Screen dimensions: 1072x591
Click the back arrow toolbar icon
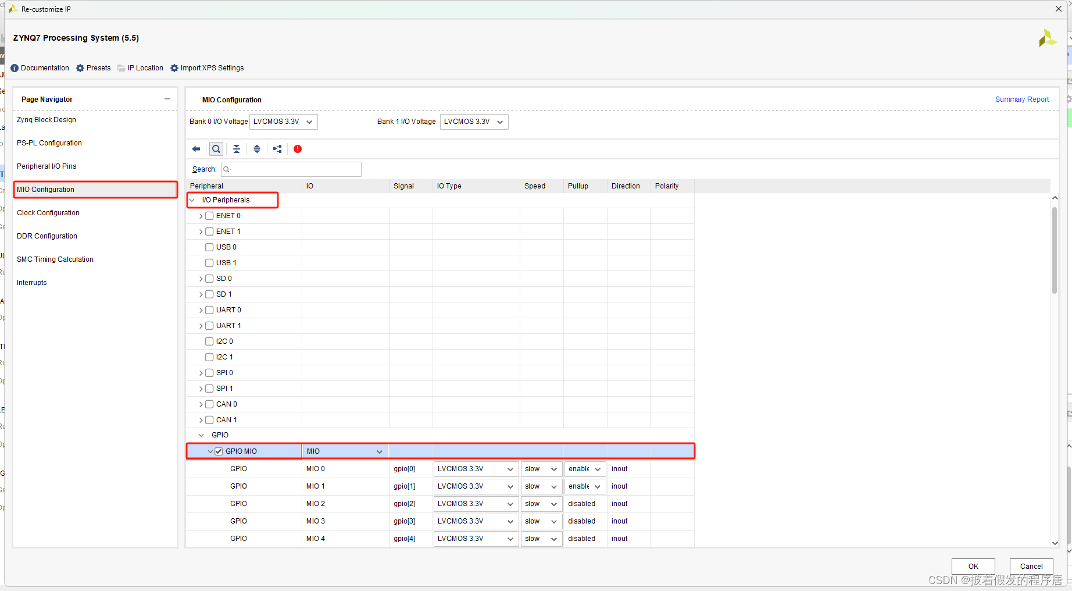(196, 149)
